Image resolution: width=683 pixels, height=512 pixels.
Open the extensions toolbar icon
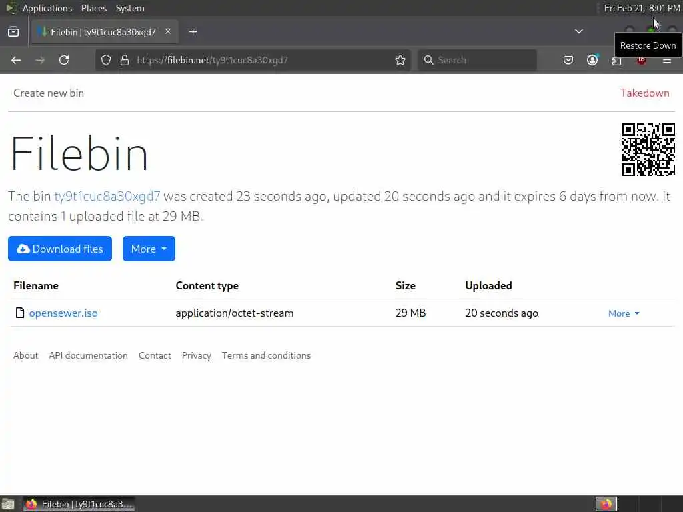616,61
